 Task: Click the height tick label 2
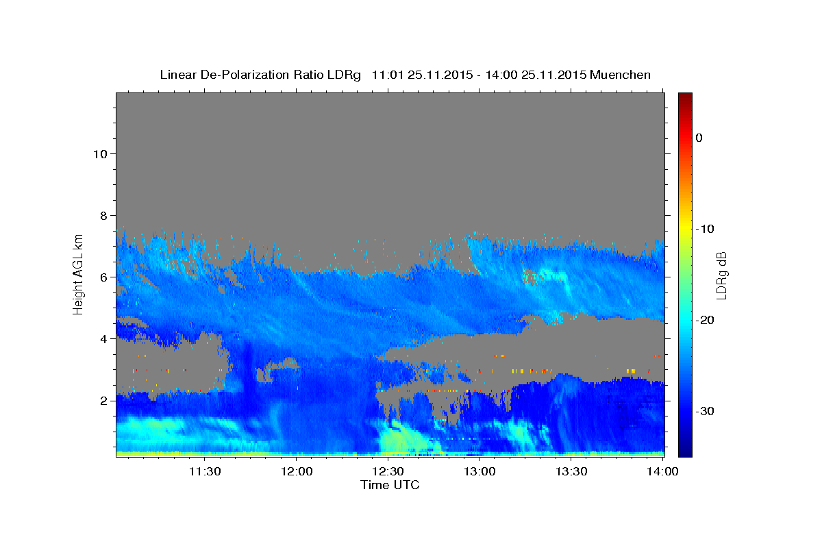[104, 400]
